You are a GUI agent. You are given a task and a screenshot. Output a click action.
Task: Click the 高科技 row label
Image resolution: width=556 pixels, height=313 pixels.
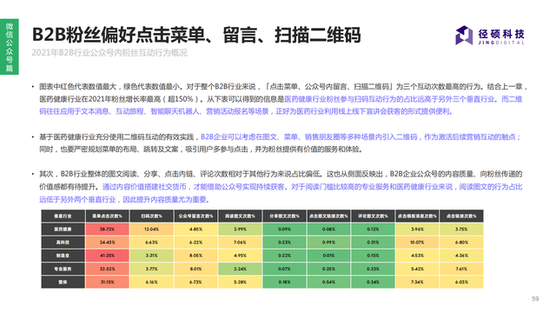tap(63, 243)
